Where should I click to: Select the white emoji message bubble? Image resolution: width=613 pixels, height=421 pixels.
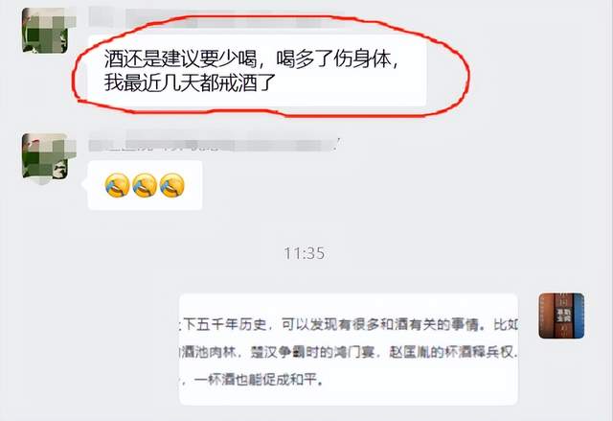(x=145, y=185)
